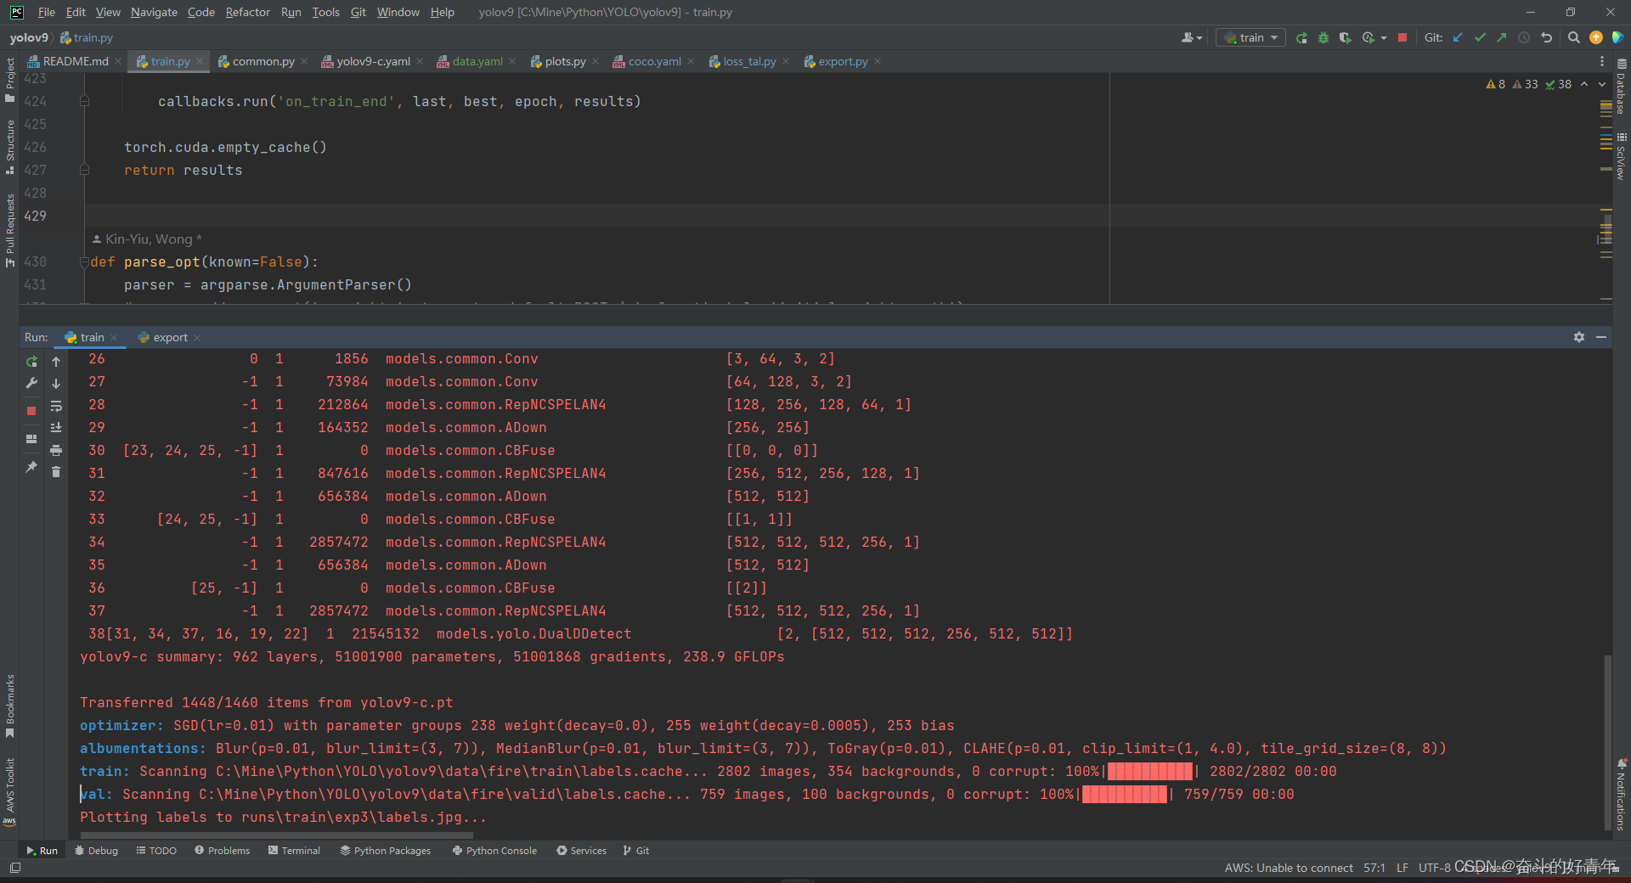Click AWS: Unable to connect status
This screenshot has height=883, width=1631.
pos(1289,868)
